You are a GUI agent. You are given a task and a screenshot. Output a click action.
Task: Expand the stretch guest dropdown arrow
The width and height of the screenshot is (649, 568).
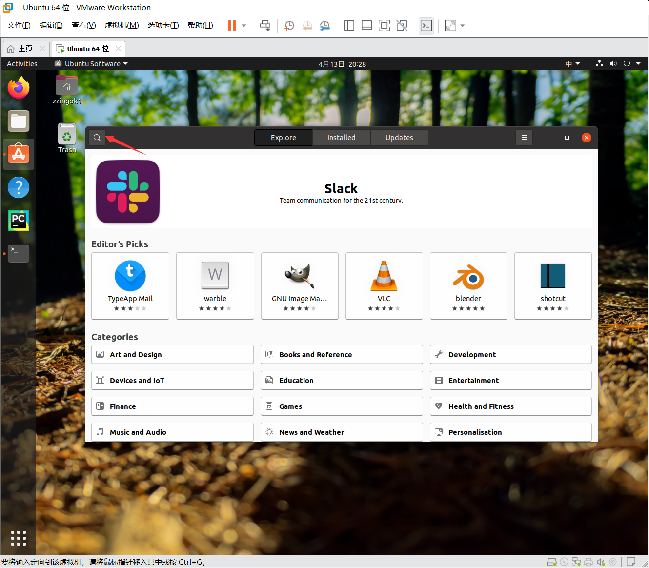[463, 25]
